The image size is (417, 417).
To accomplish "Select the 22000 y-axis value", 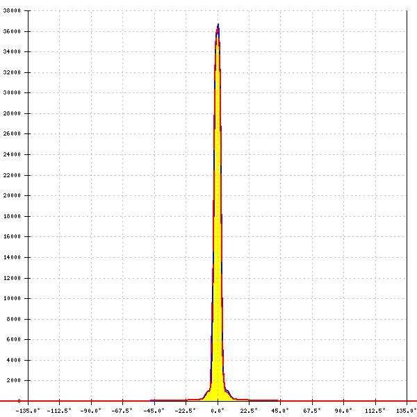I will point(12,175).
